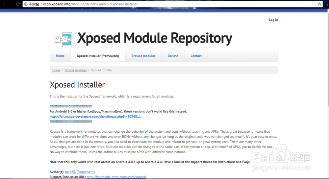The width and height of the screenshot is (329, 179).
Task: Open the Log in link
Action: [273, 20]
